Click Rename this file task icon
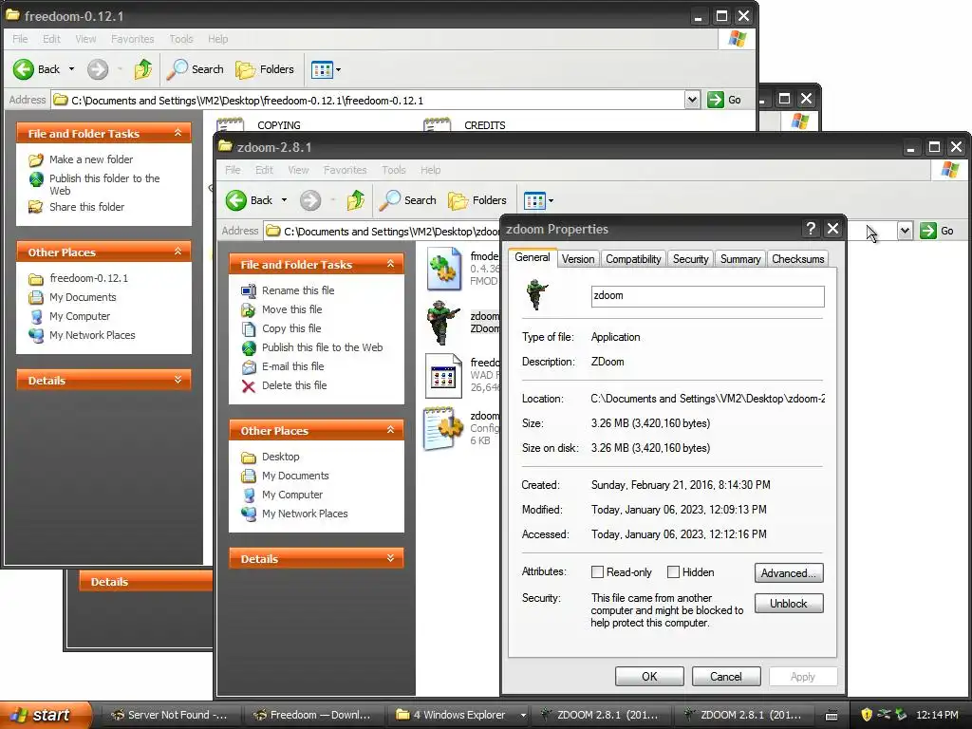This screenshot has width=972, height=729. point(249,290)
